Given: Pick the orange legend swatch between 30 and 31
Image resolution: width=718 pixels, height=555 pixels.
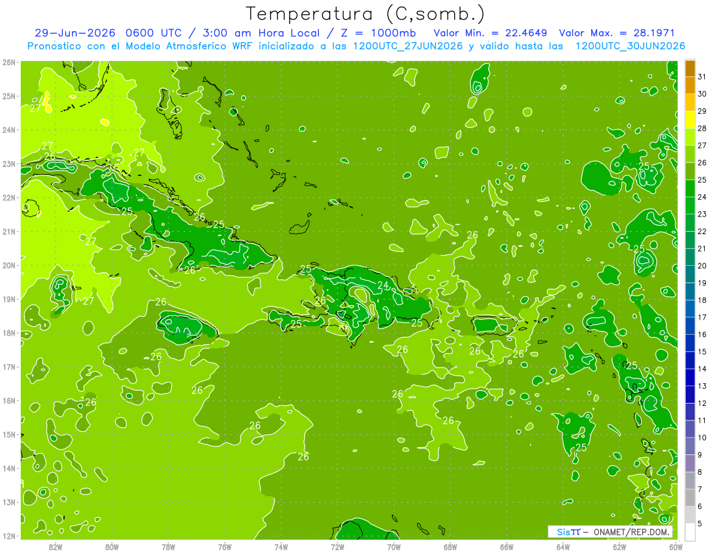Looking at the screenshot, I should pyautogui.click(x=690, y=86).
